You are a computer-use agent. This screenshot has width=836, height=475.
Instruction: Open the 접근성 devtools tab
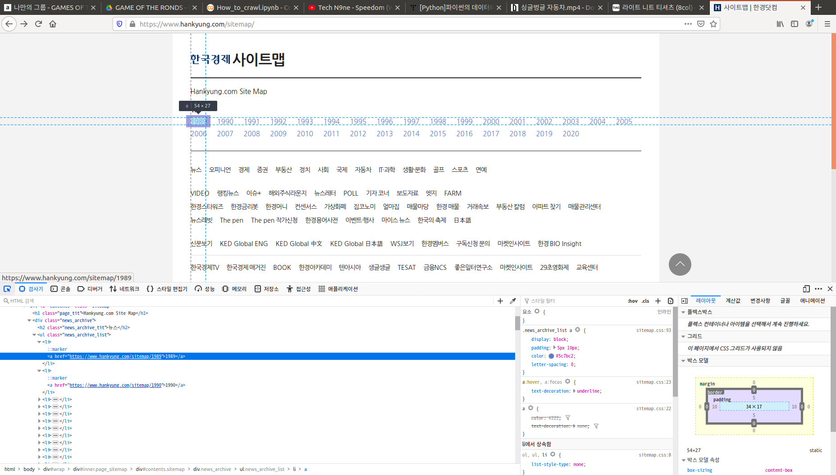pos(299,289)
